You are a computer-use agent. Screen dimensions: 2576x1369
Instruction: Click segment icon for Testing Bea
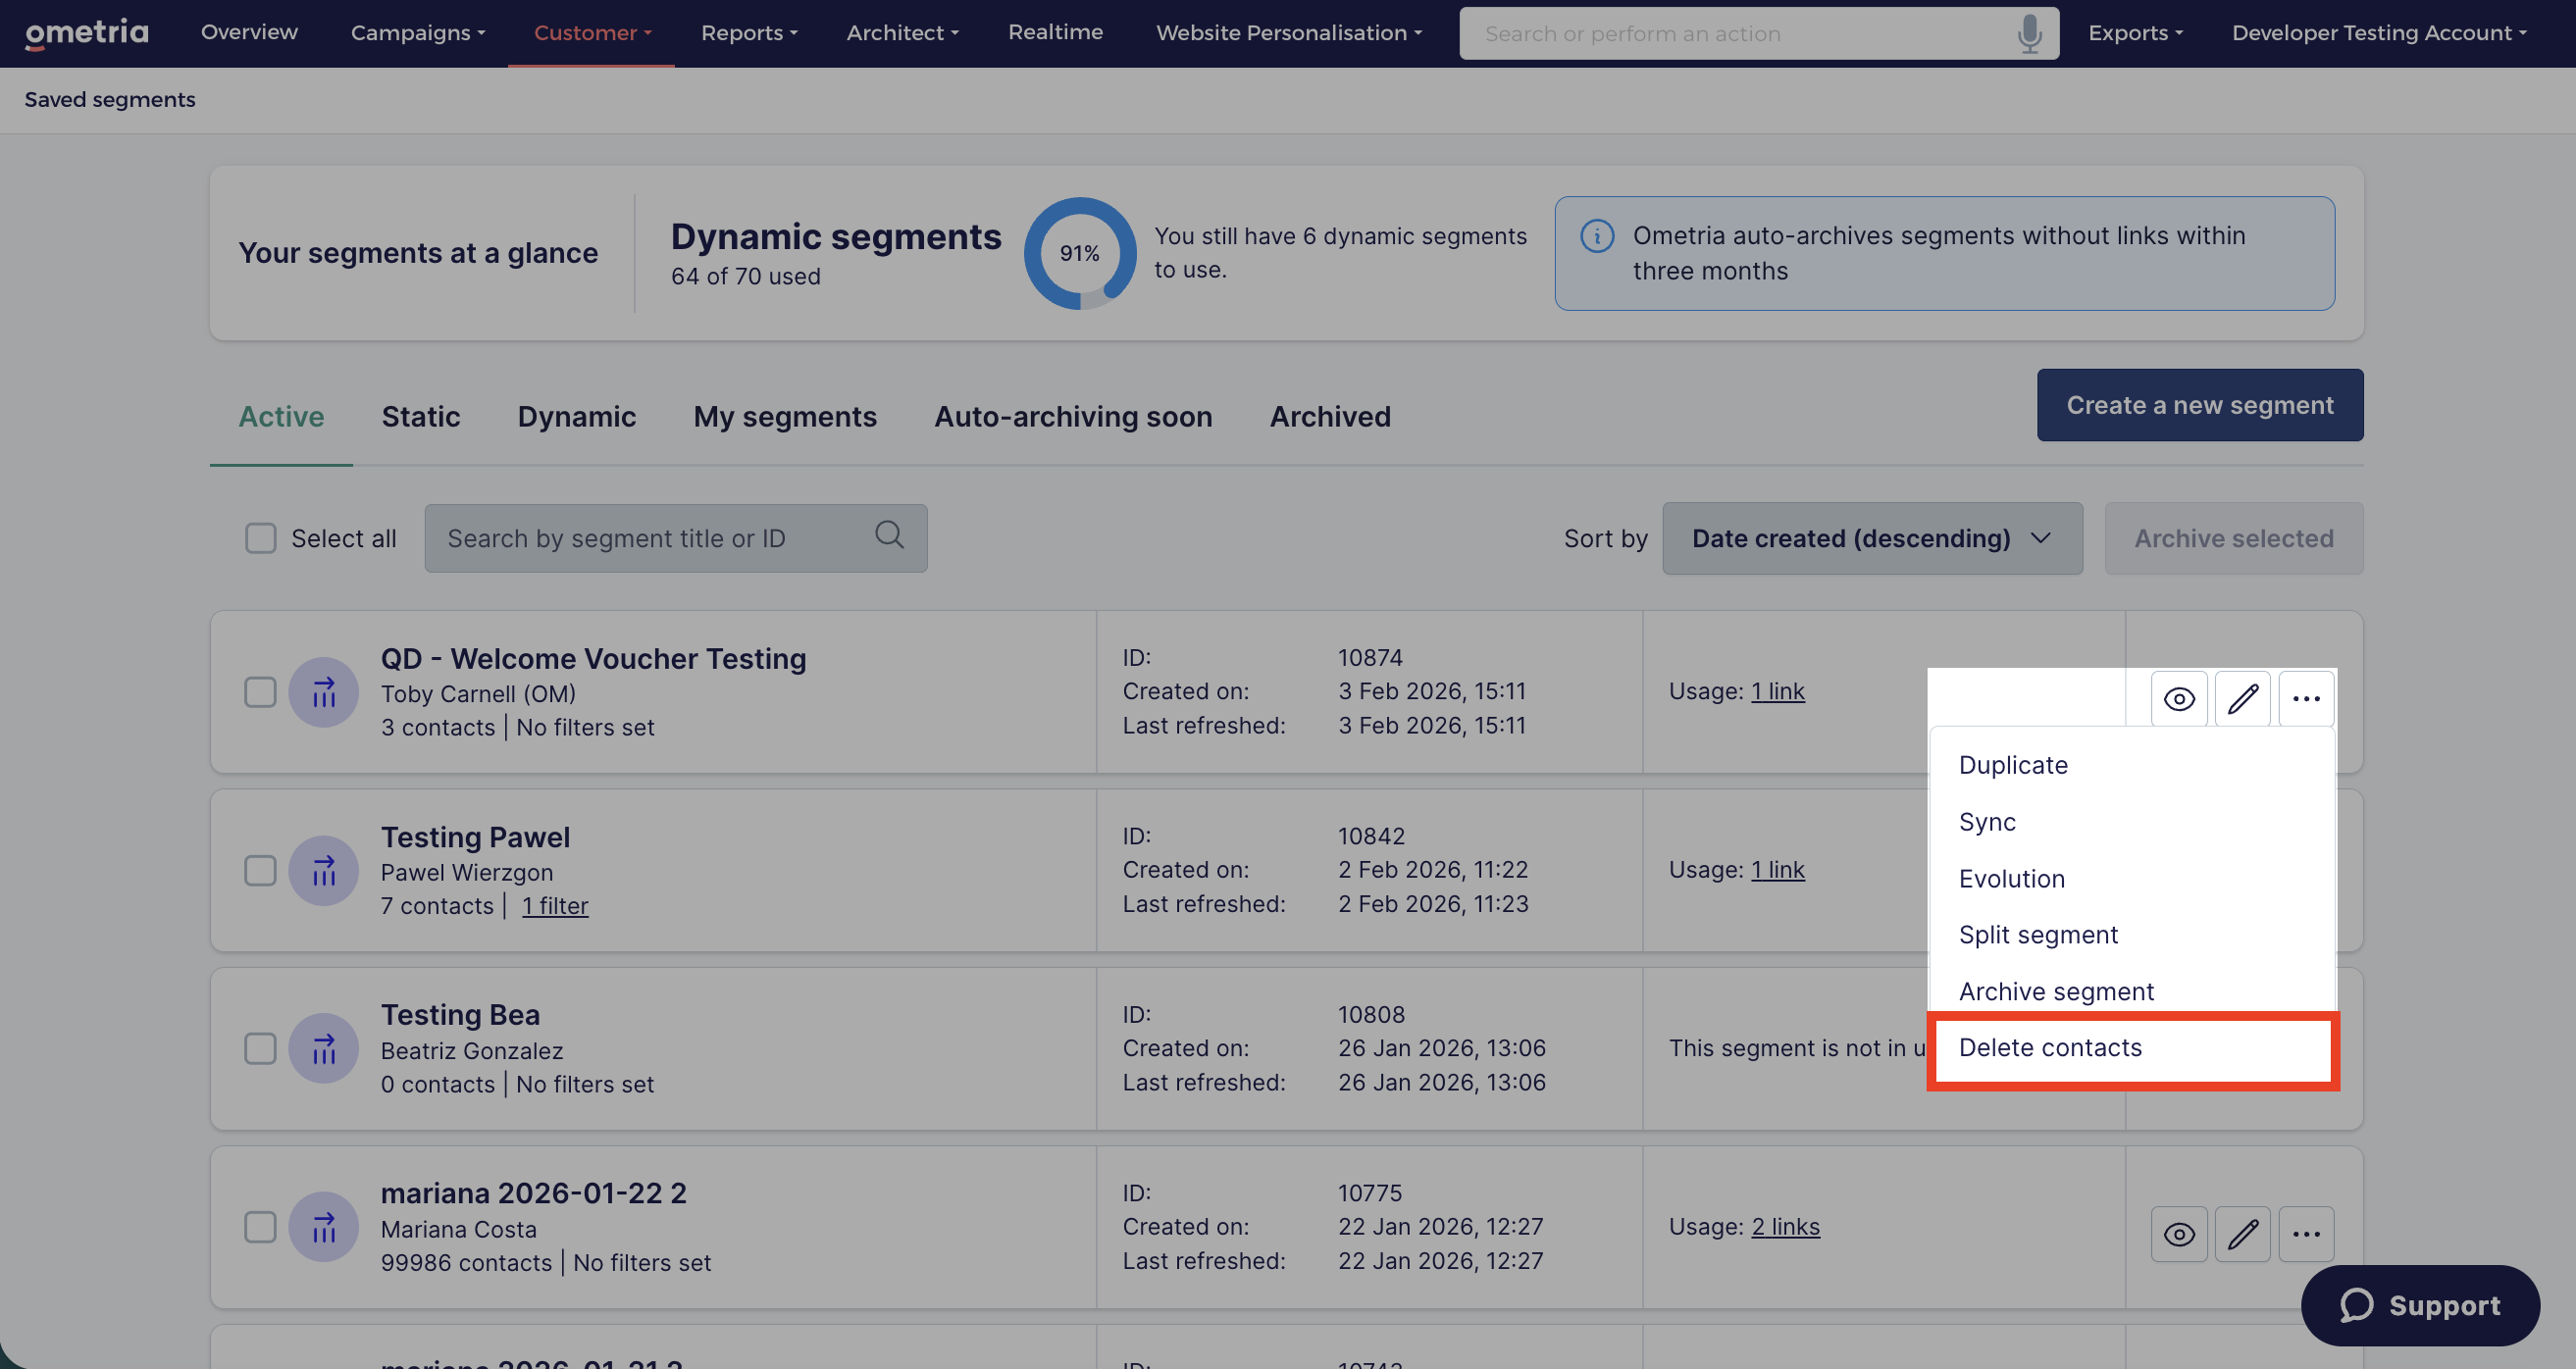323,1049
